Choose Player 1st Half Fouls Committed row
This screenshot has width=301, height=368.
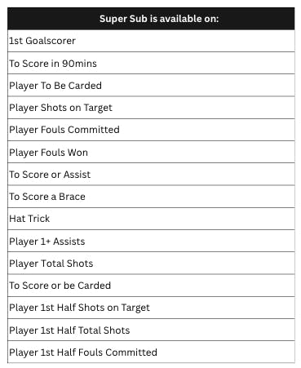(151, 352)
